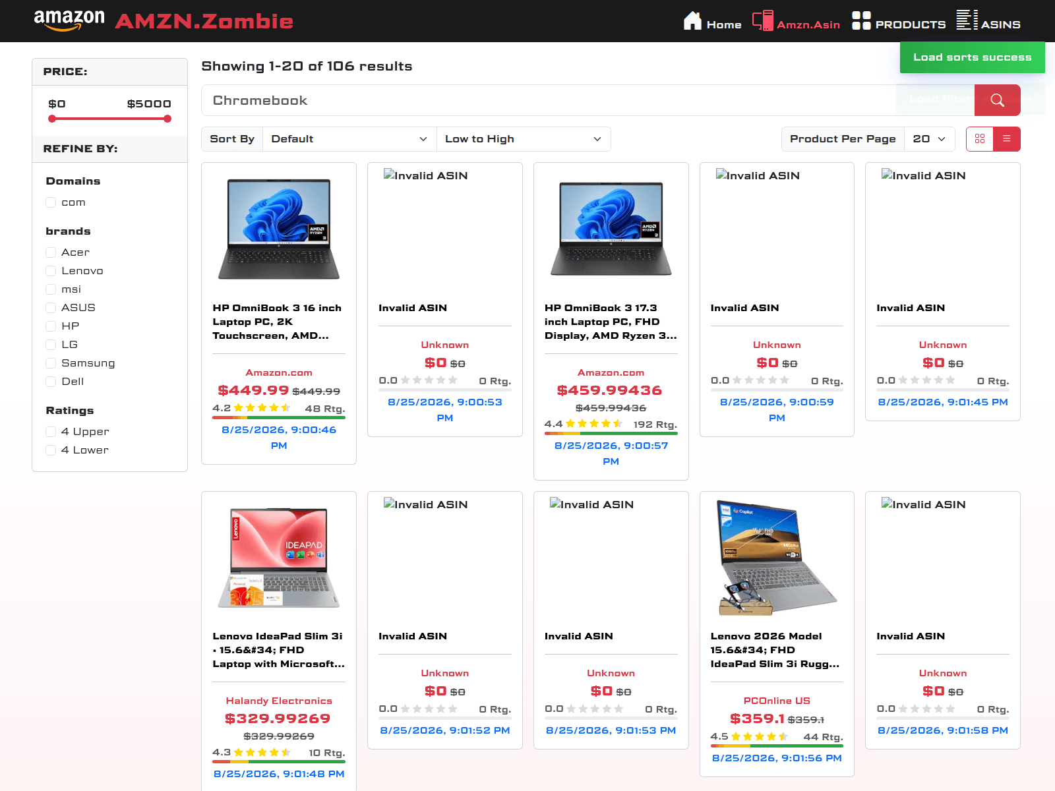
Task: Check the Samsung brand checkbox
Action: click(51, 363)
